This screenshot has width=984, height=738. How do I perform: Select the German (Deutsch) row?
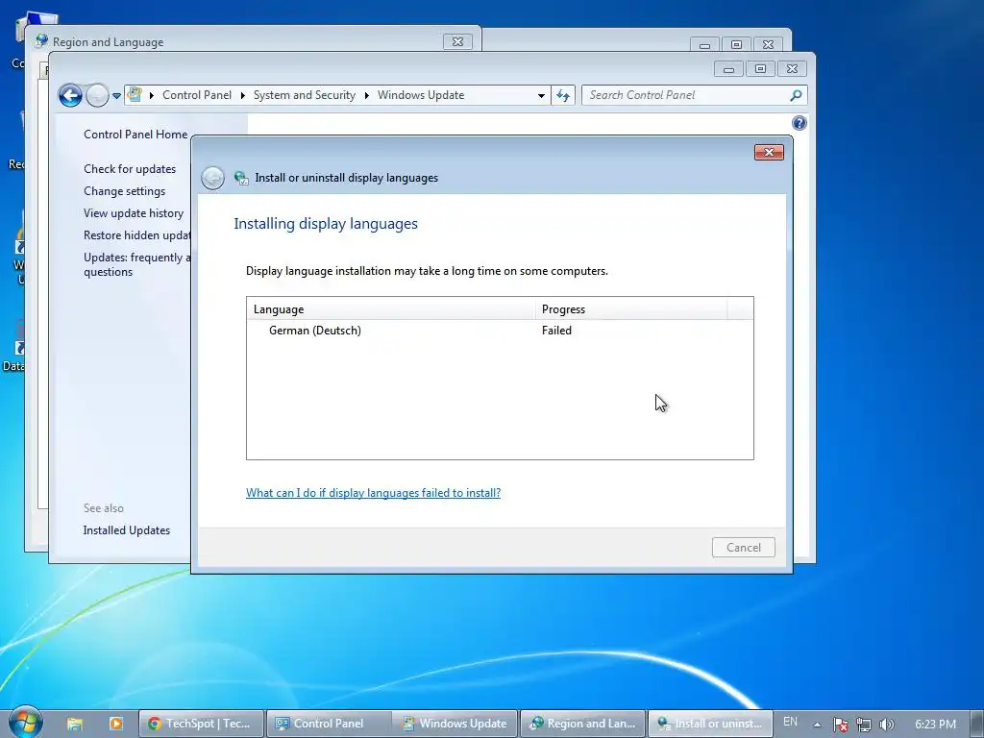coord(500,331)
